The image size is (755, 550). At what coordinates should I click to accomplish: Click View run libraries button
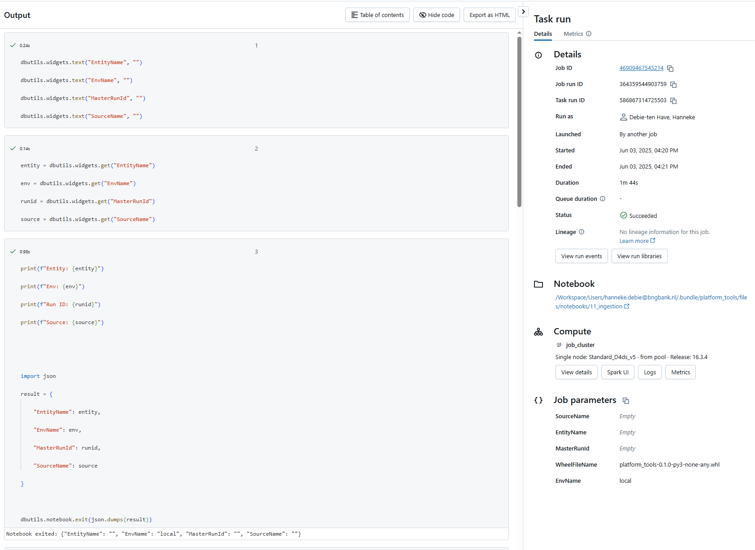click(639, 256)
